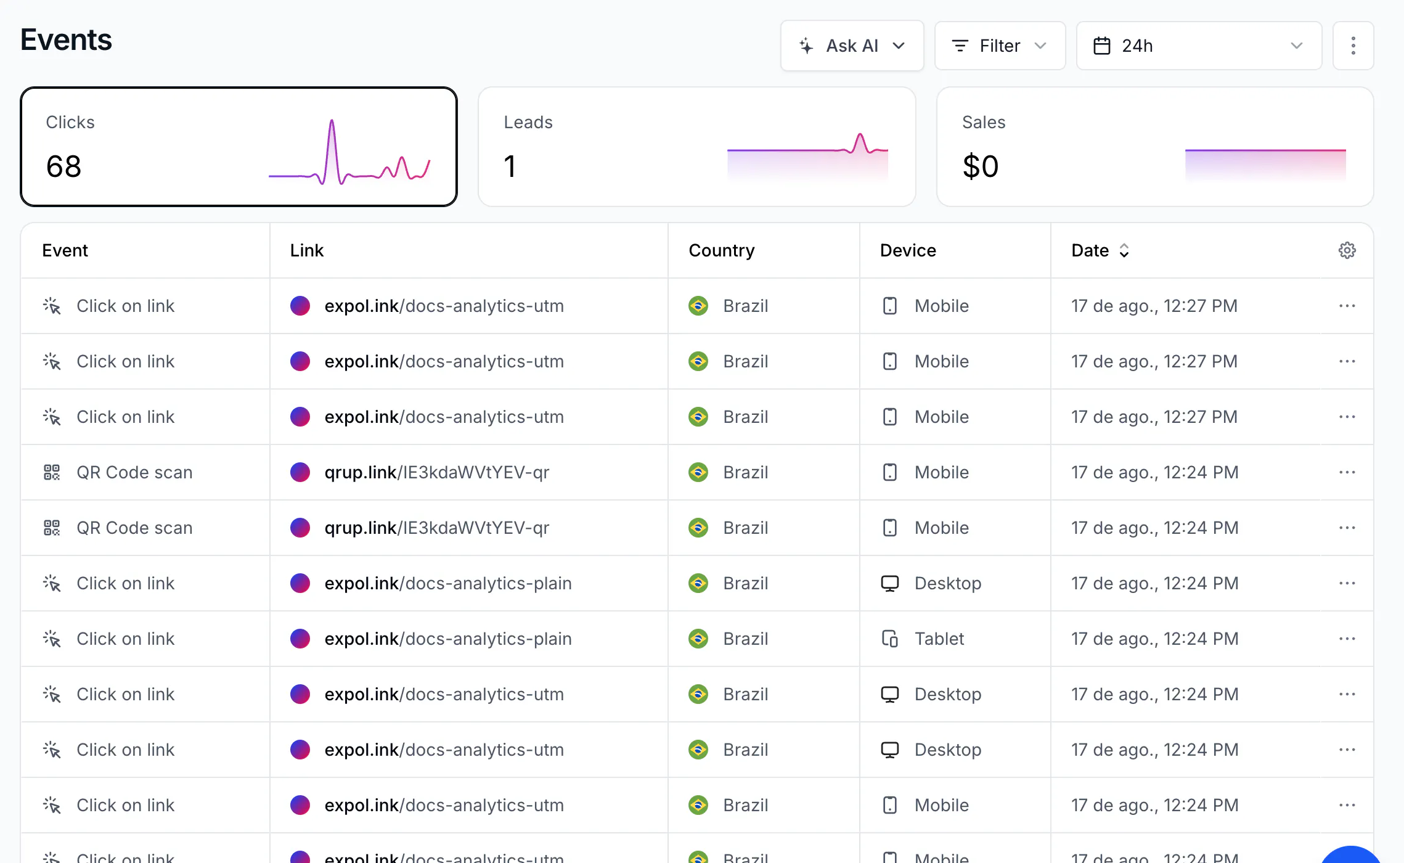Click the Brazil flag in the first row
1404x863 pixels.
[x=698, y=306]
